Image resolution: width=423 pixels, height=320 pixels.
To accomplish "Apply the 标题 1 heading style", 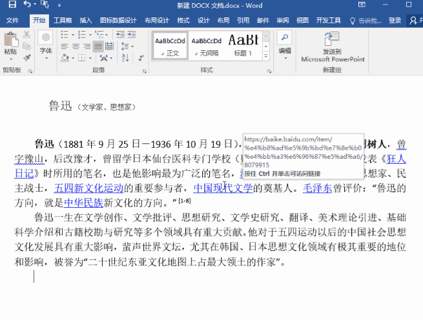I will [x=243, y=46].
